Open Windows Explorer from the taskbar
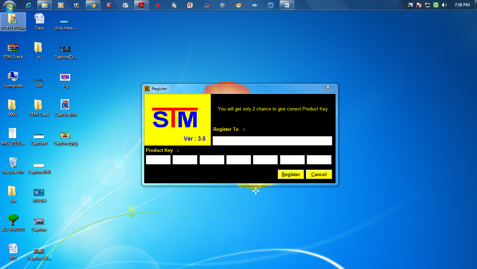 click(x=45, y=5)
